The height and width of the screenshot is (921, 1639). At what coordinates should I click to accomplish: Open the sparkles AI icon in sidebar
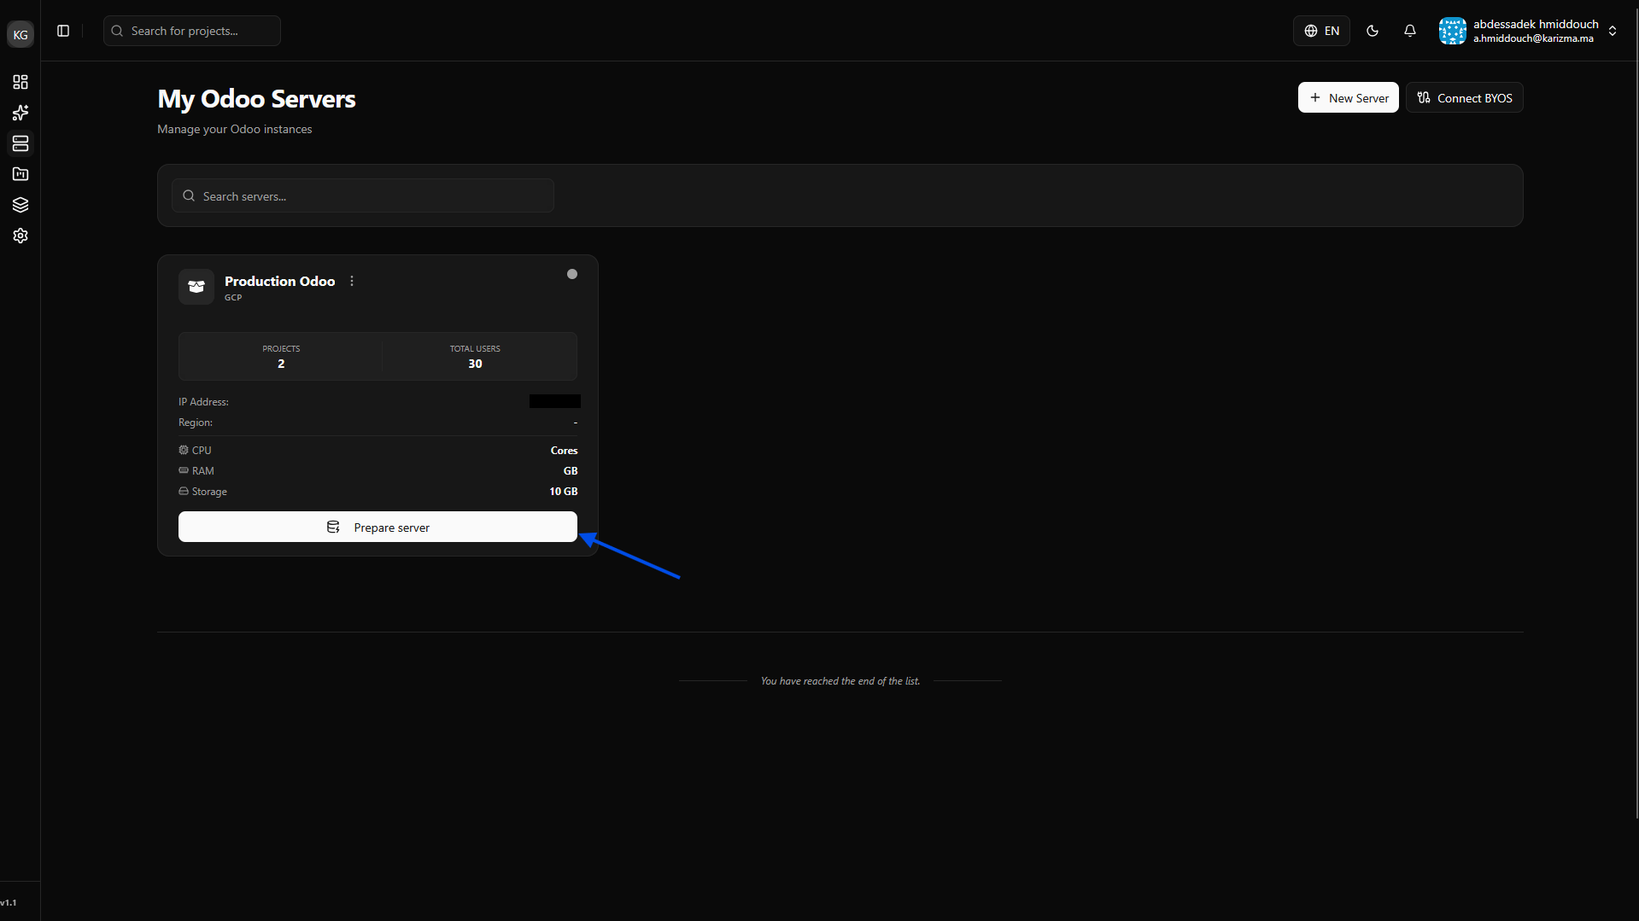[20, 113]
